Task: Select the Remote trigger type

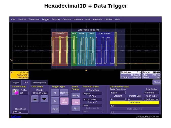Action: point(64,93)
